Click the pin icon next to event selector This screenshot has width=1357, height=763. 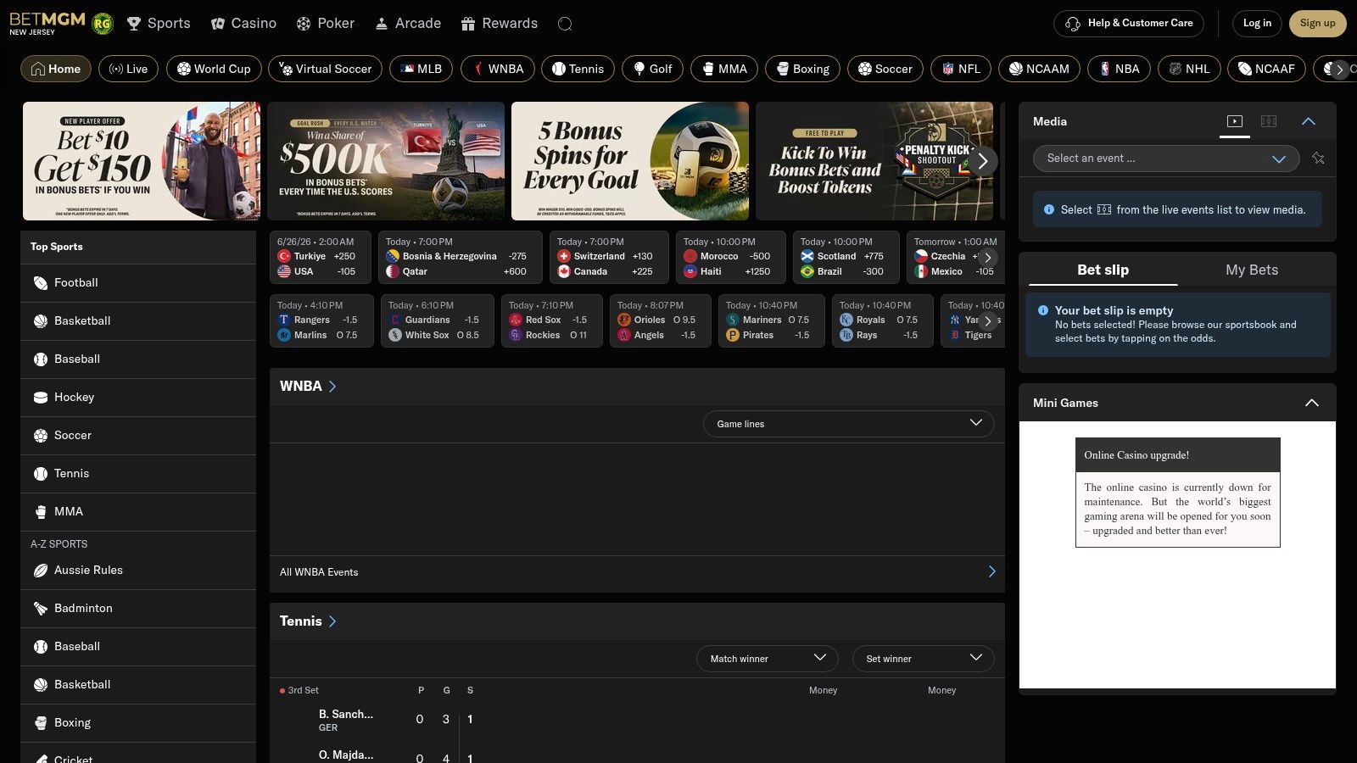[1318, 159]
